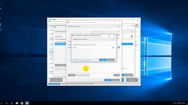188x105 pixels.
Task: Launch Microsoft Edge from taskbar
Action: click(x=12, y=103)
